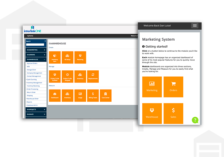Open Company Management link
Screen dimensions: 224x157
[34, 73]
